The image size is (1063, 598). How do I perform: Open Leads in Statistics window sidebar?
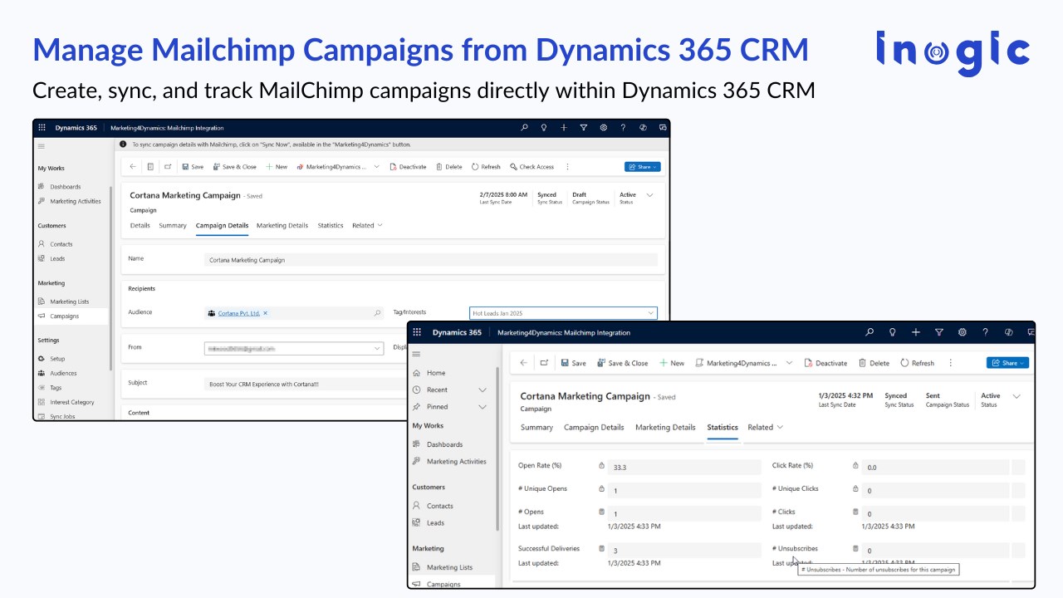435,522
